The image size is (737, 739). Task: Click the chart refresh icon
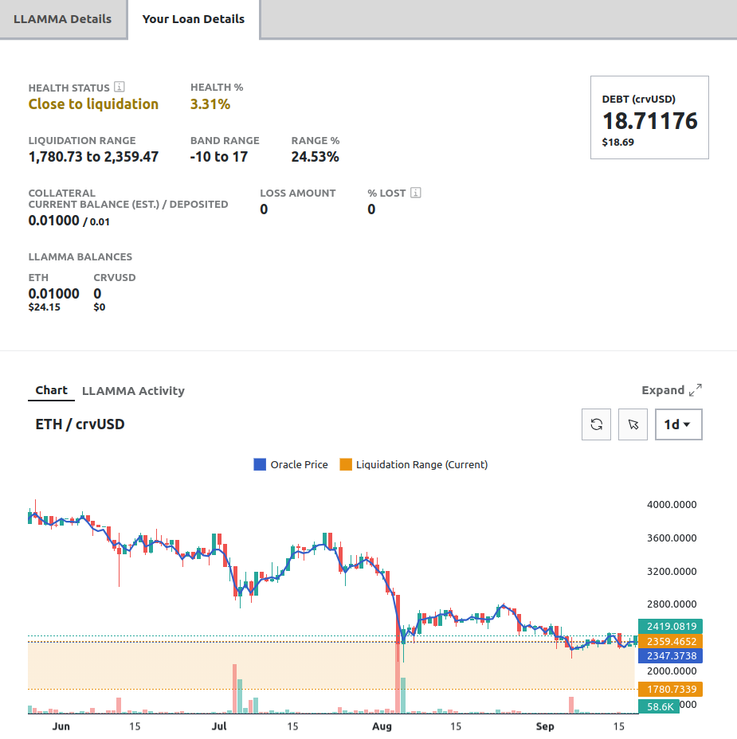coord(595,424)
